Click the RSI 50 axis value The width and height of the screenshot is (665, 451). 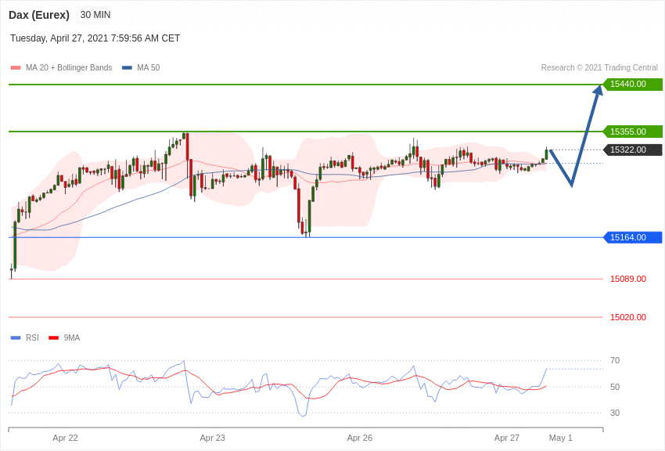615,387
